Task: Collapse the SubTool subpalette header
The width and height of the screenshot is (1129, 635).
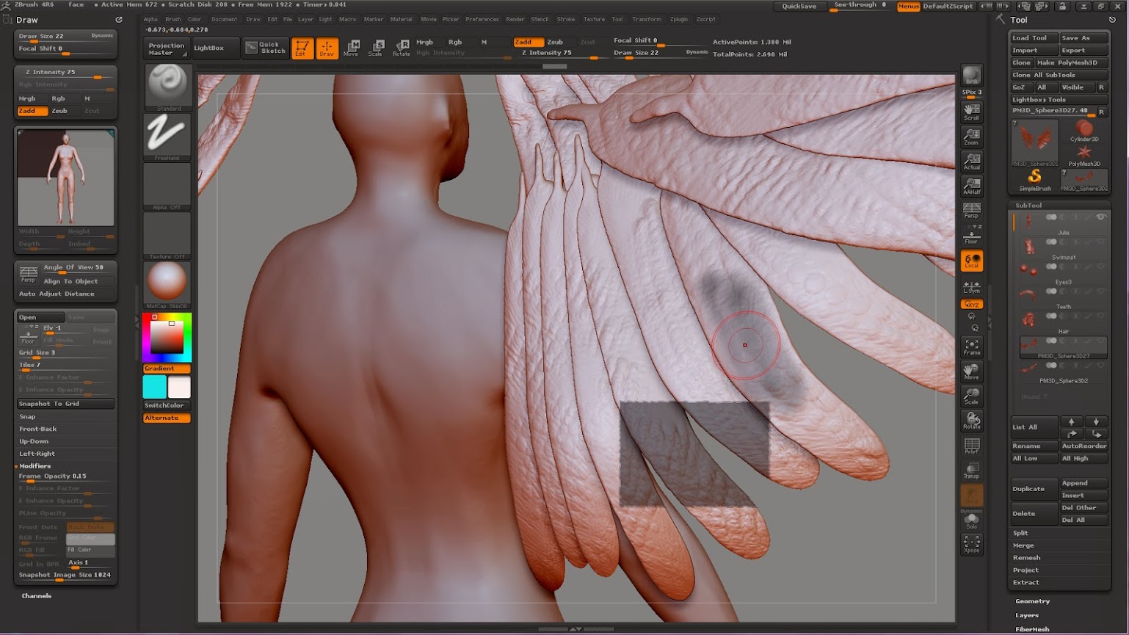Action: coord(1028,206)
